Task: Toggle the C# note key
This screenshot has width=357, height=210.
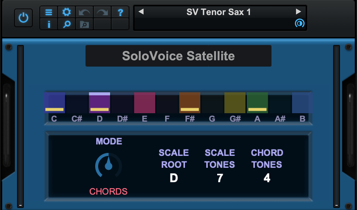Action: coord(77,103)
